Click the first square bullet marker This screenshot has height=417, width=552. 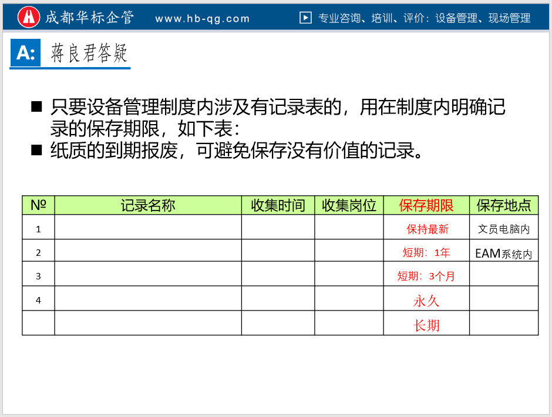tap(37, 107)
